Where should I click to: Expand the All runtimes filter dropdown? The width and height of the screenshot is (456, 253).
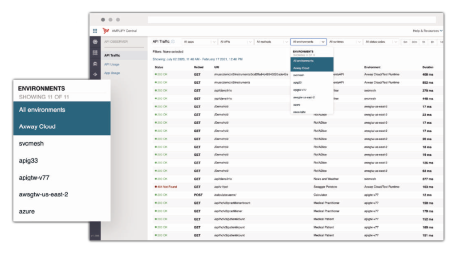click(345, 42)
